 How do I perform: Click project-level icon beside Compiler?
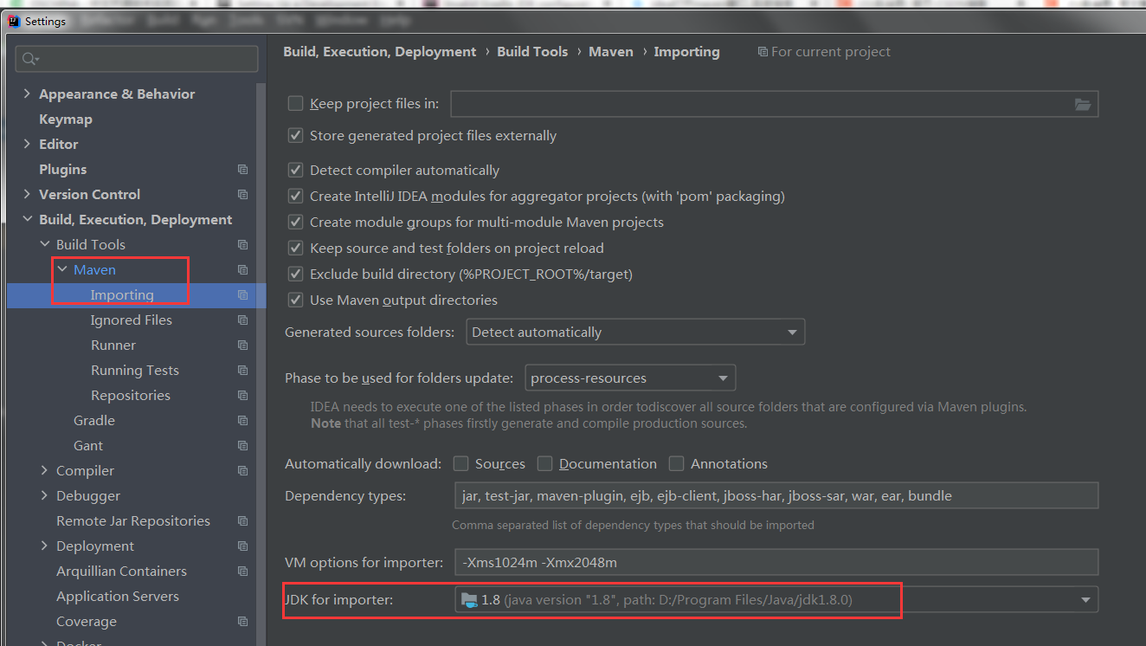tap(242, 471)
